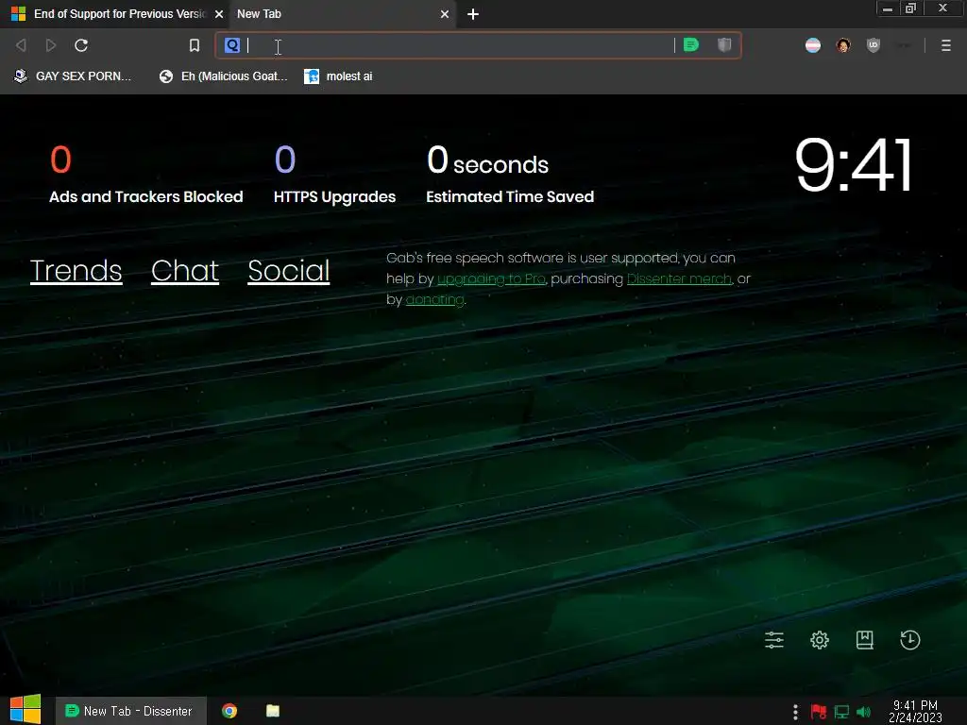The height and width of the screenshot is (725, 967).
Task: Close the New Tab tab
Action: (445, 13)
